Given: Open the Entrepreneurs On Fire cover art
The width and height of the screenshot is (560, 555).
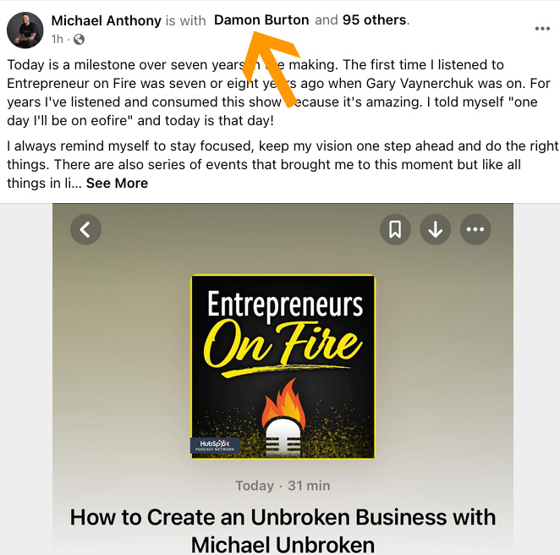Looking at the screenshot, I should click(x=283, y=366).
